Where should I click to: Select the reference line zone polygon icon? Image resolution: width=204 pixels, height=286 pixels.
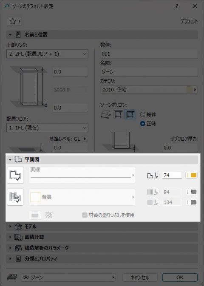coord(130,115)
